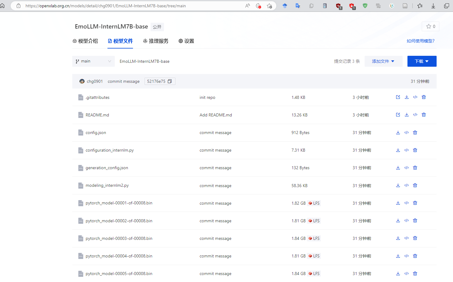Switch to the 模型介绍 tab
This screenshot has height=282, width=453.
pos(85,41)
